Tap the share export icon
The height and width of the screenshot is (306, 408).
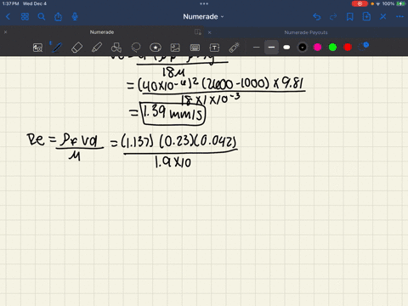pyautogui.click(x=58, y=17)
